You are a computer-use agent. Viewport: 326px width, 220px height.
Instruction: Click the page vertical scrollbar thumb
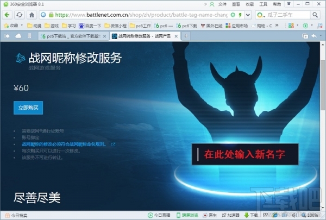[323, 85]
